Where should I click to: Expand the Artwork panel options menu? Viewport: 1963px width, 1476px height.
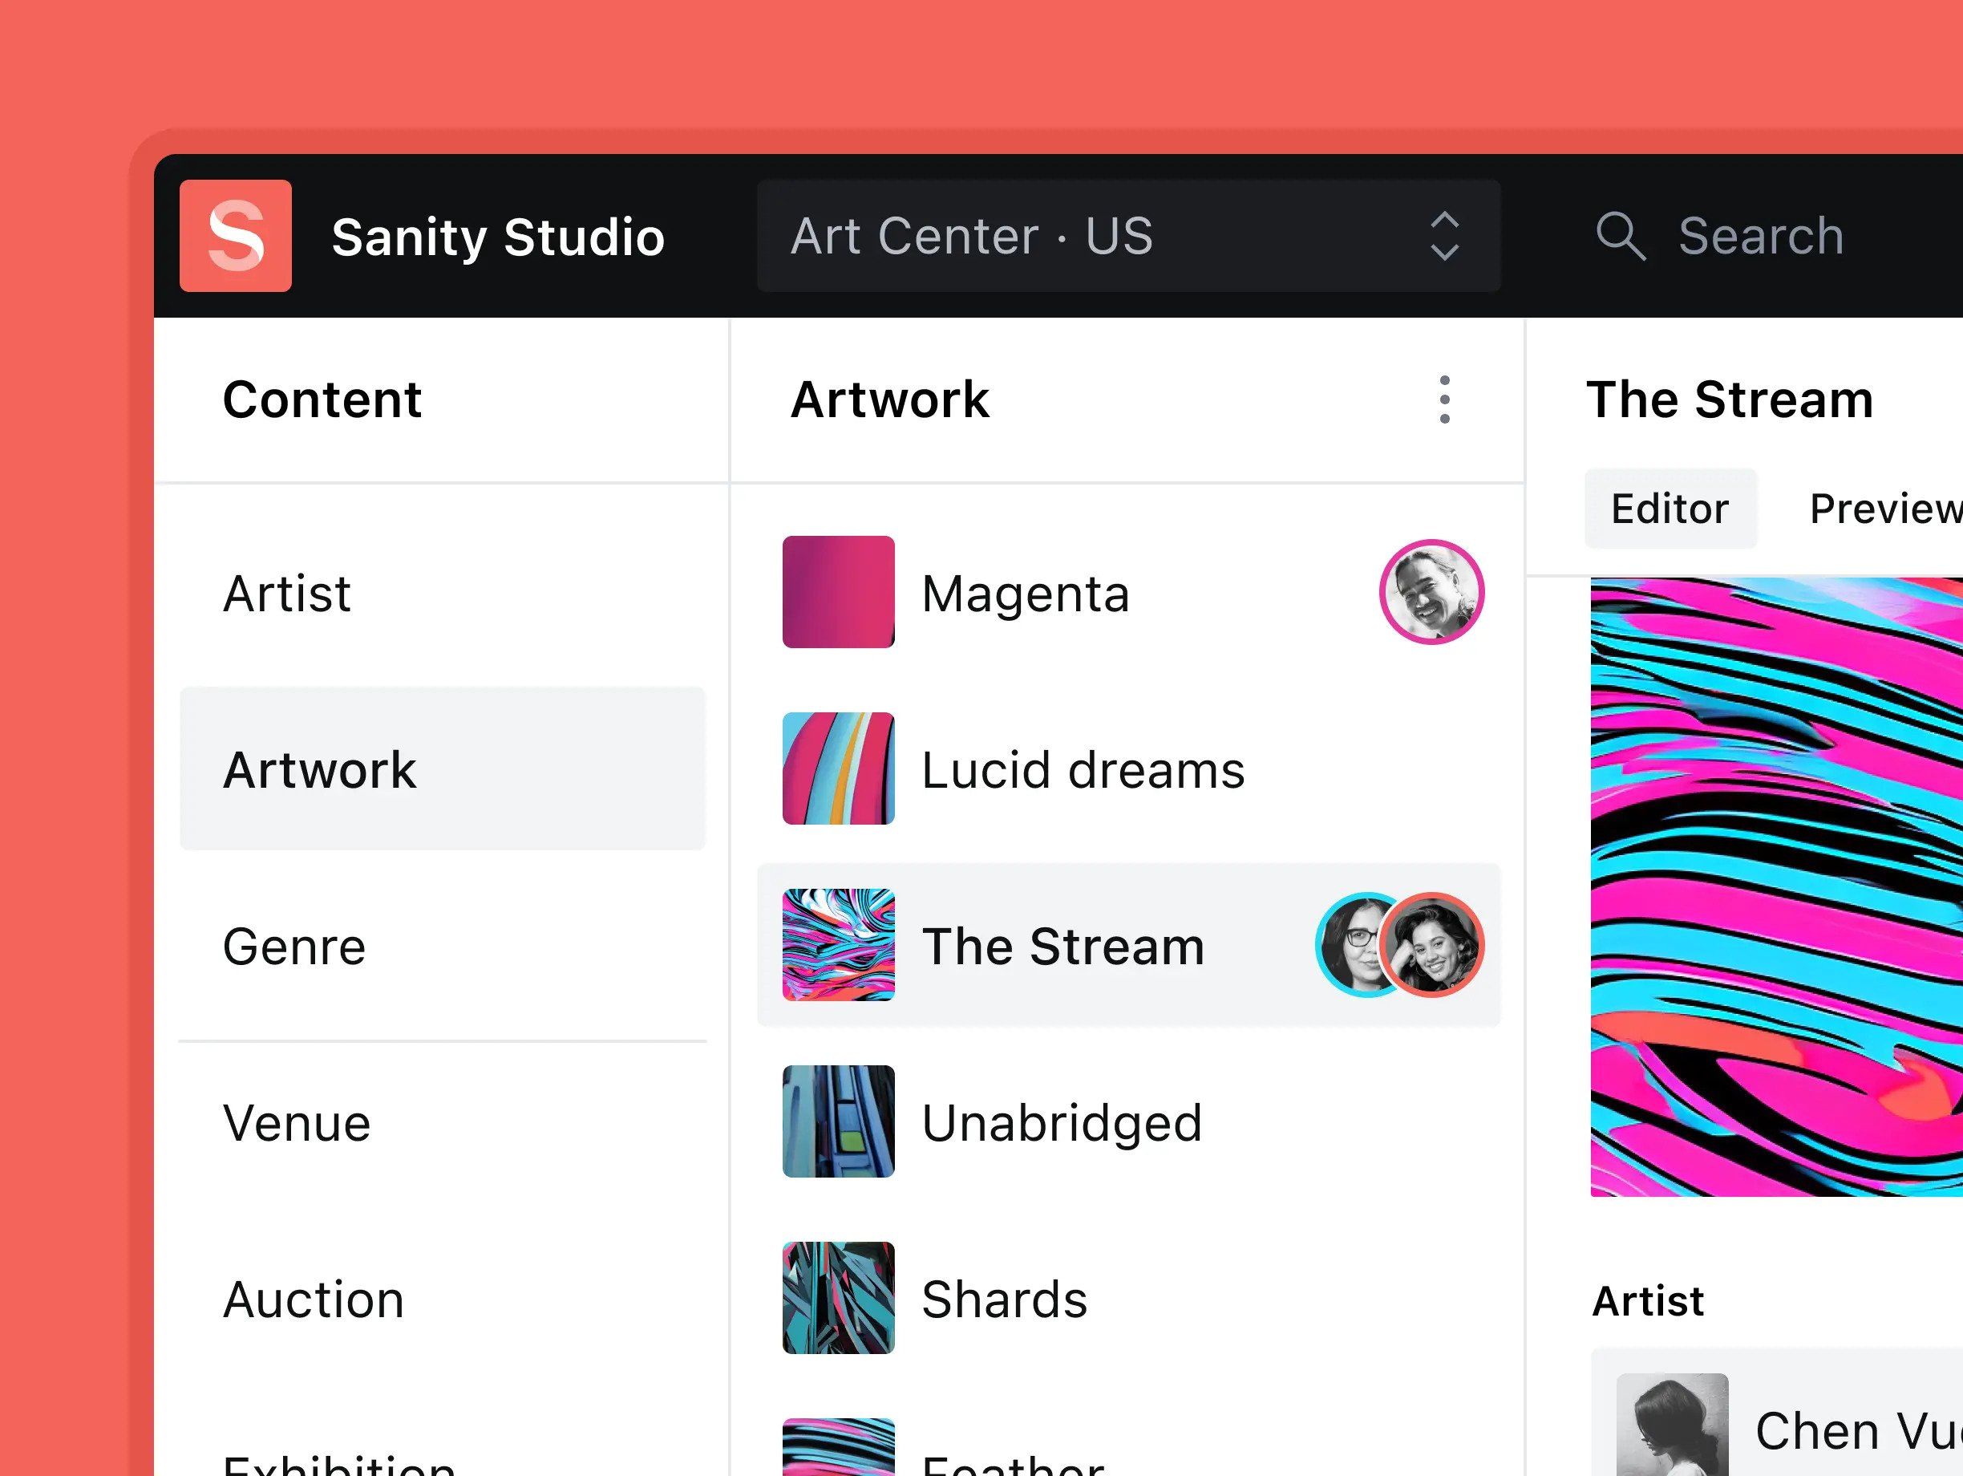tap(1444, 400)
